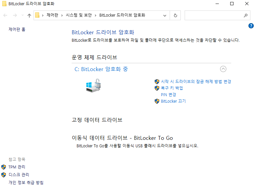Click the window title bar folder icon
254x190 pixels.
click(4, 4)
